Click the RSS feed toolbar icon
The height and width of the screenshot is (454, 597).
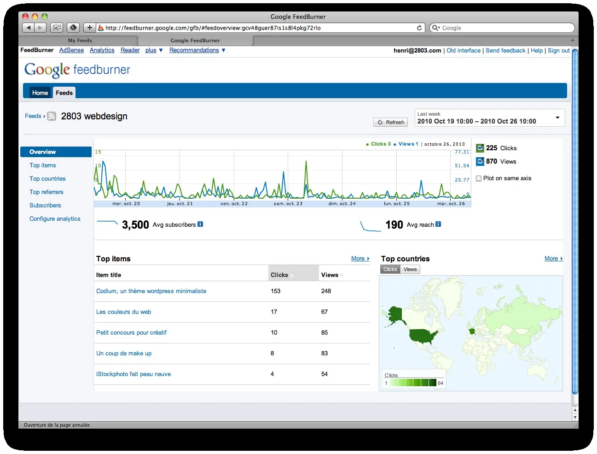(73, 28)
